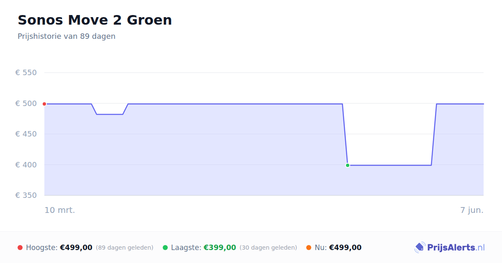This screenshot has height=263, width=502.
Task: Open the PrijsAlerts.nl brand link
Action: [449, 248]
